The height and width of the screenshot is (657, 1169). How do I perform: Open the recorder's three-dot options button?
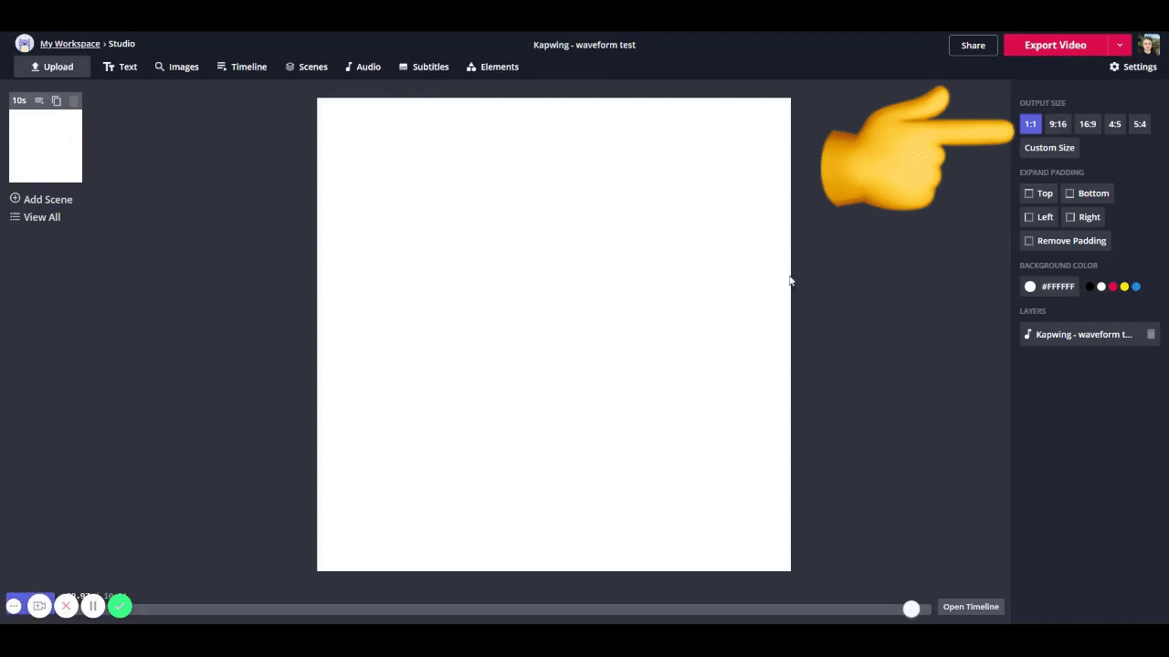point(14,606)
